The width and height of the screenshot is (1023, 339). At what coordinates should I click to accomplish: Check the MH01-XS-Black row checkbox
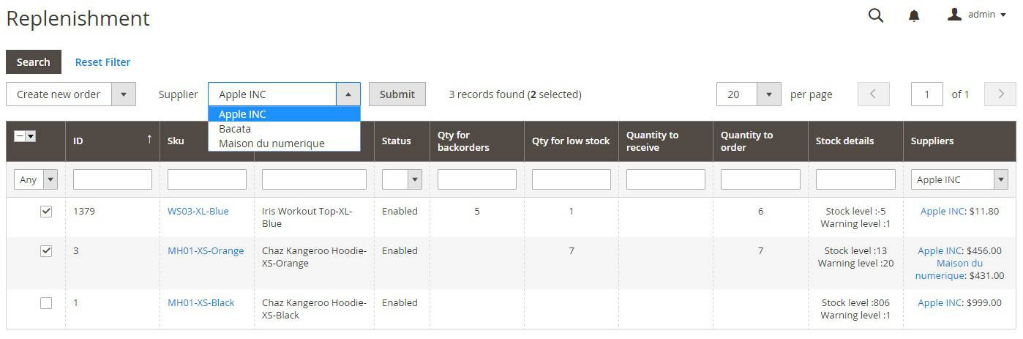point(46,303)
